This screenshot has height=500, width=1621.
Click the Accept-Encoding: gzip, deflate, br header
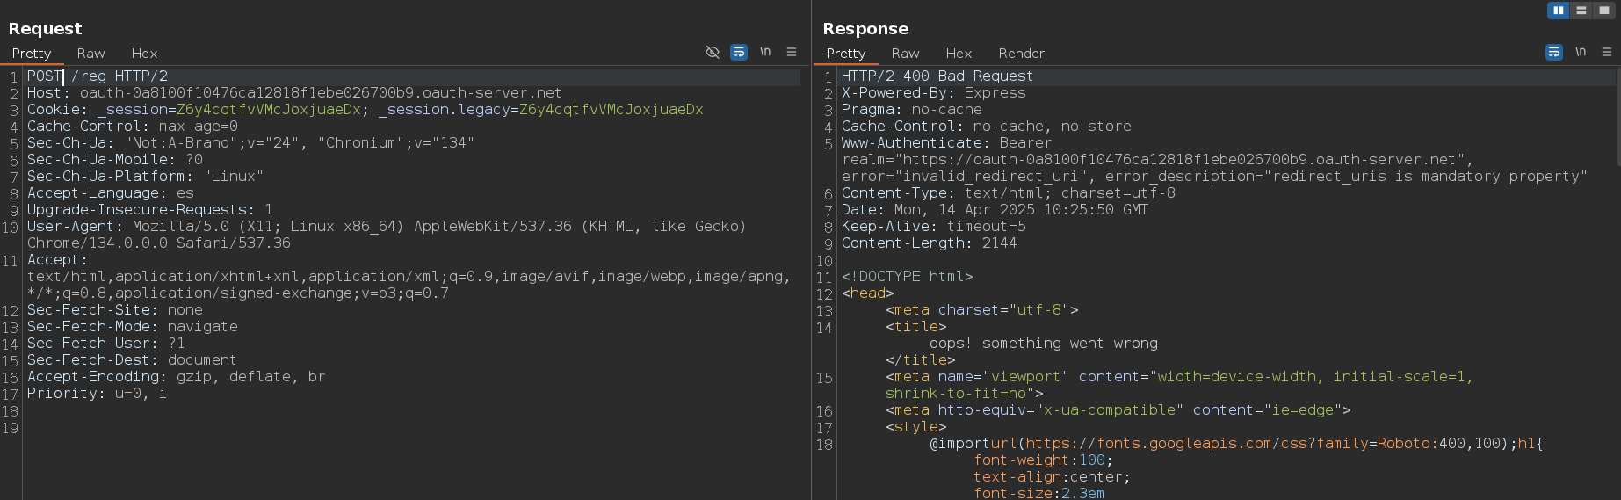click(x=177, y=377)
